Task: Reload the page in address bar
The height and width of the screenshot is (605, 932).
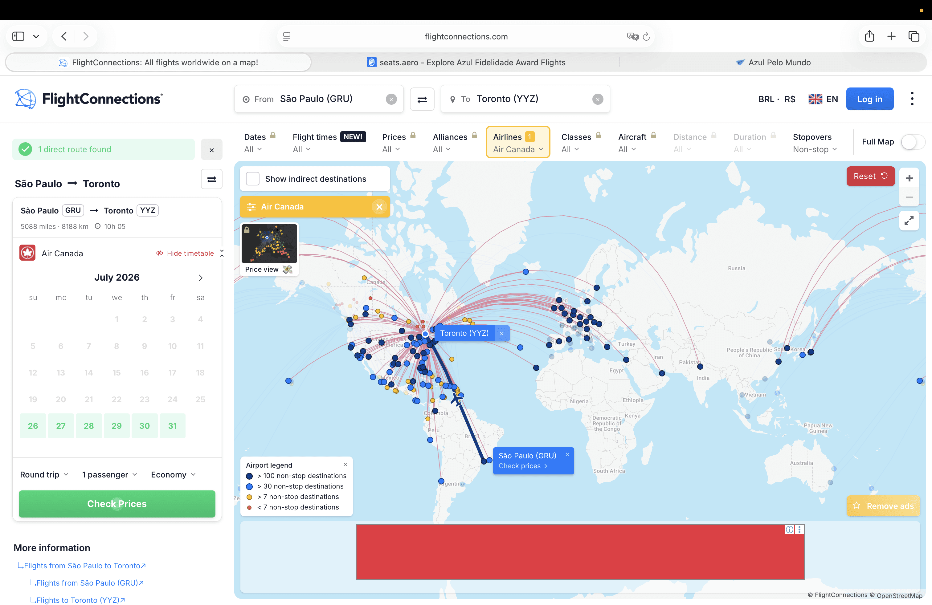Action: pos(647,36)
